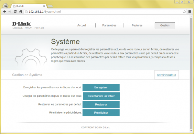194x134 pixels.
Task: Expand the Gestion menu
Action: click(165, 25)
